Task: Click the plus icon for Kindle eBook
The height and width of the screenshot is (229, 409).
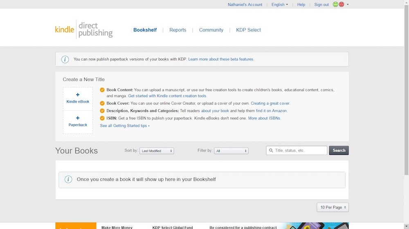Action: (78, 95)
